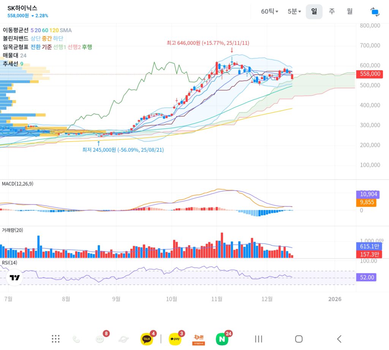Open the messages app with 8 badge

[x=100, y=339]
